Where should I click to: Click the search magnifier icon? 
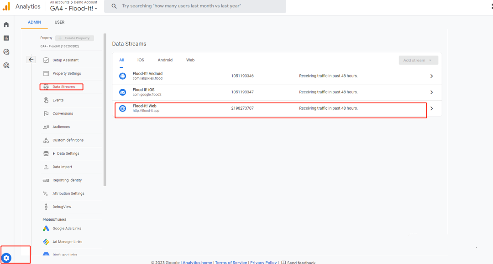[114, 6]
